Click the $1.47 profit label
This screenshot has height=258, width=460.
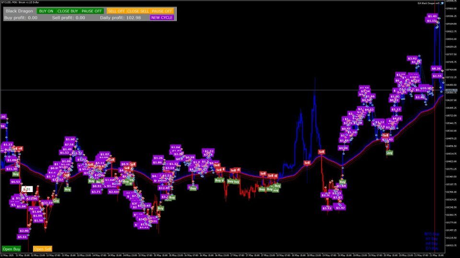pos(340,208)
